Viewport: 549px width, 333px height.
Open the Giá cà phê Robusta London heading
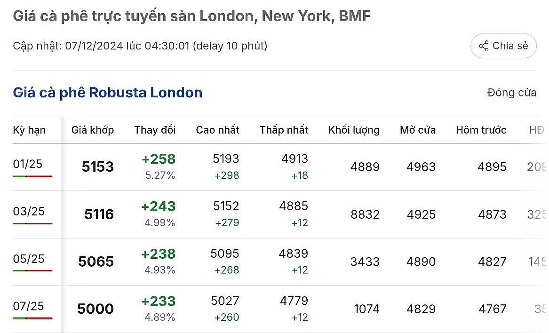pyautogui.click(x=107, y=93)
